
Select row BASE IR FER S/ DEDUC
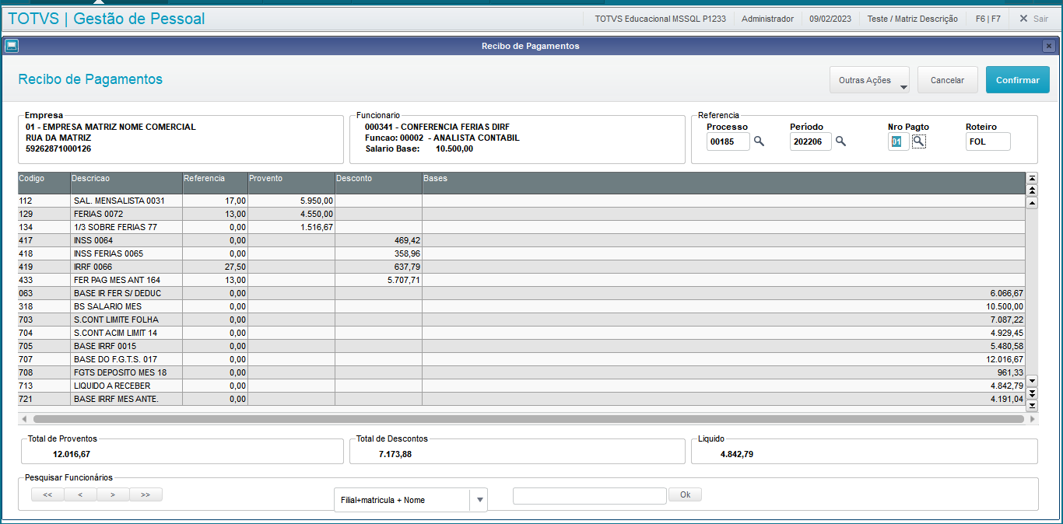[x=521, y=293]
